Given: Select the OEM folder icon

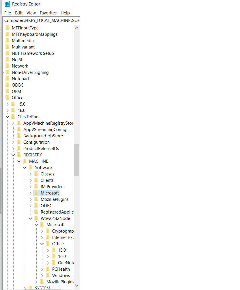Looking at the screenshot, I should pyautogui.click(x=7, y=91).
